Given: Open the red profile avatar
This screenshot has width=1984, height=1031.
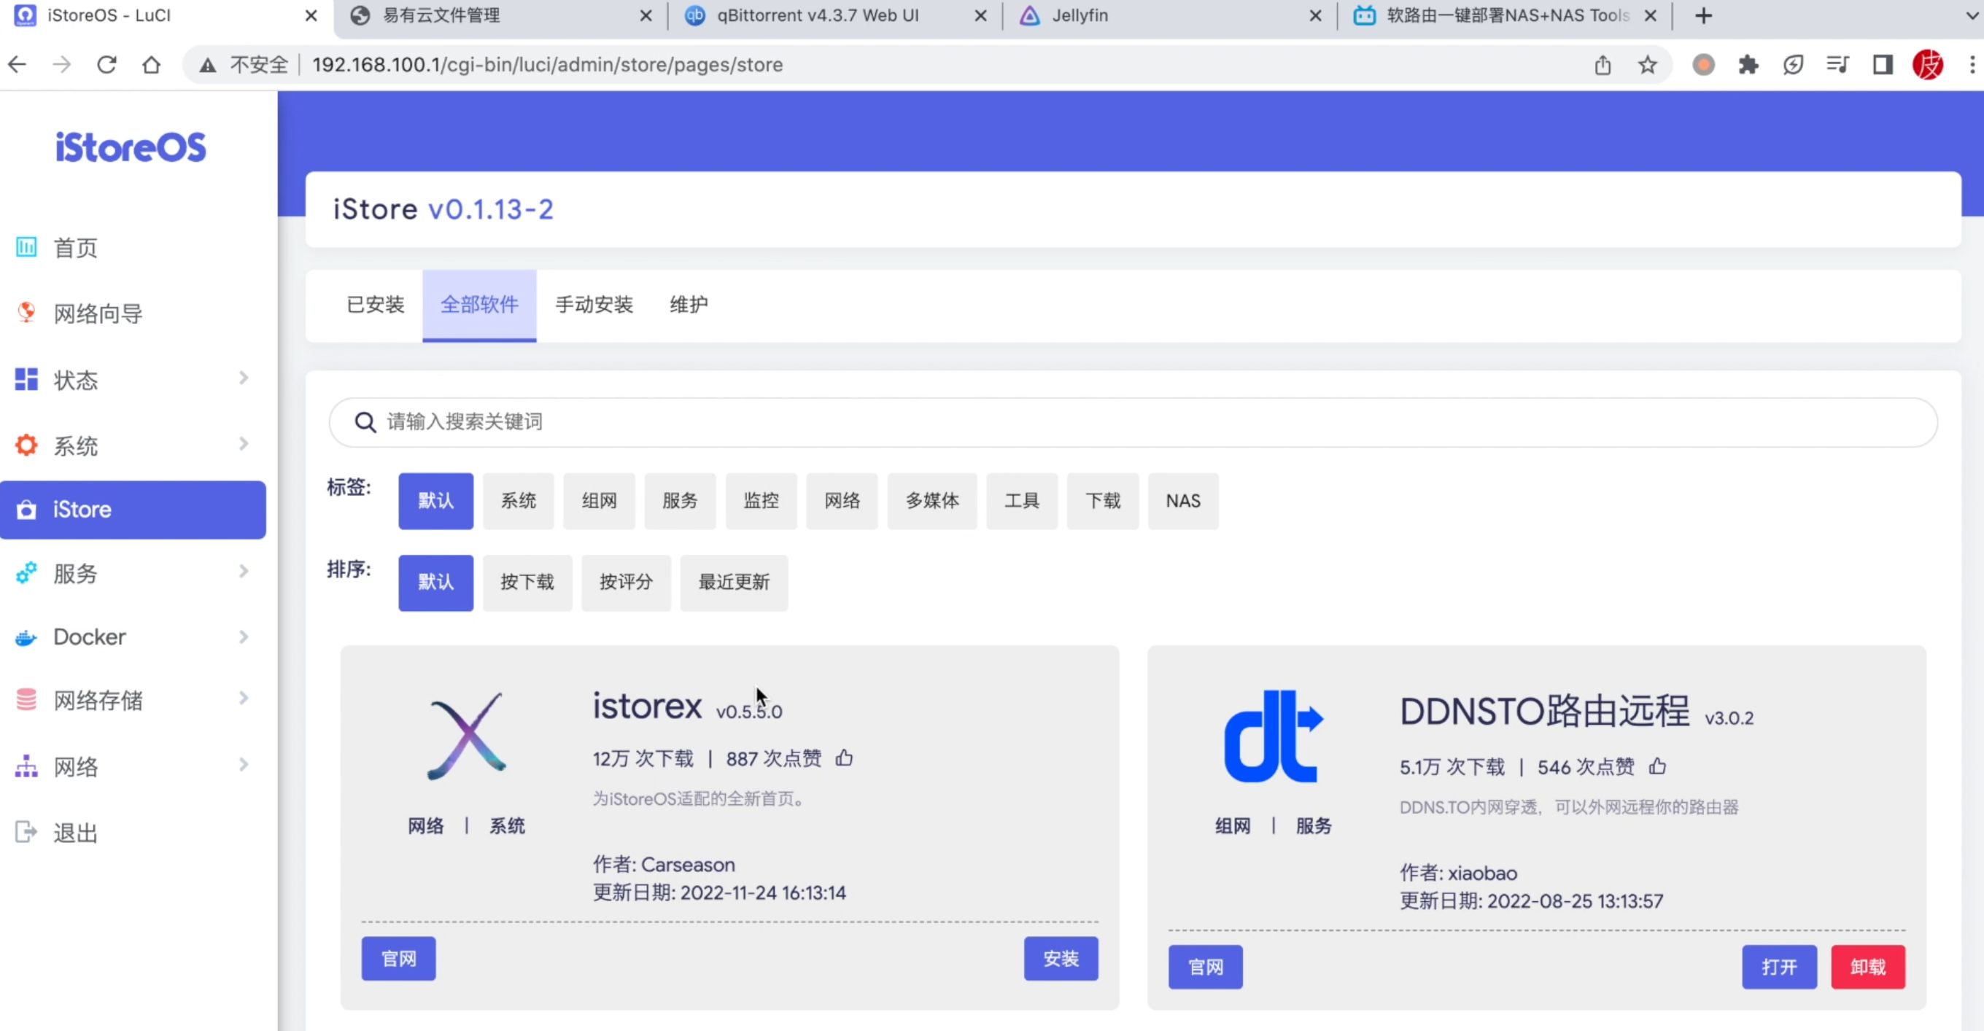Looking at the screenshot, I should tap(1928, 65).
